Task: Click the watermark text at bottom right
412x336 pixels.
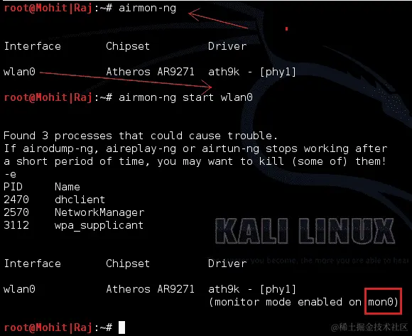Action: tap(369, 327)
